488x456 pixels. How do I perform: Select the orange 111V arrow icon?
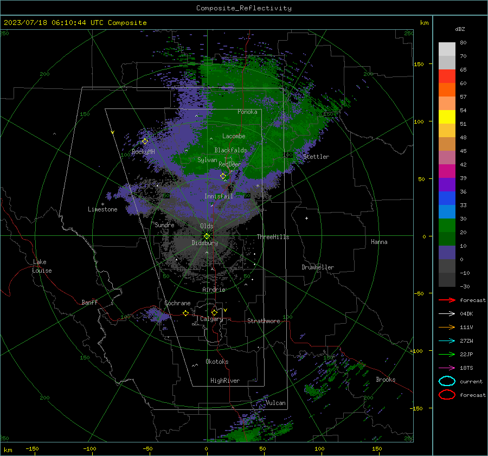447,327
